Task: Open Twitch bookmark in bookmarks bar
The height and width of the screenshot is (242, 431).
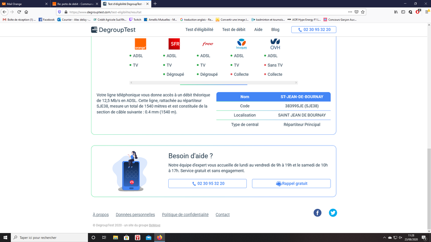Action: [x=135, y=19]
